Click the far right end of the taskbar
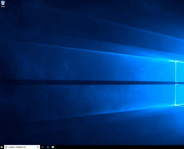The height and width of the screenshot is (149, 184). (x=182, y=147)
